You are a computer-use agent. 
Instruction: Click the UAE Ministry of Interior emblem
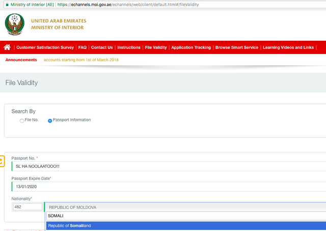[x=15, y=24]
